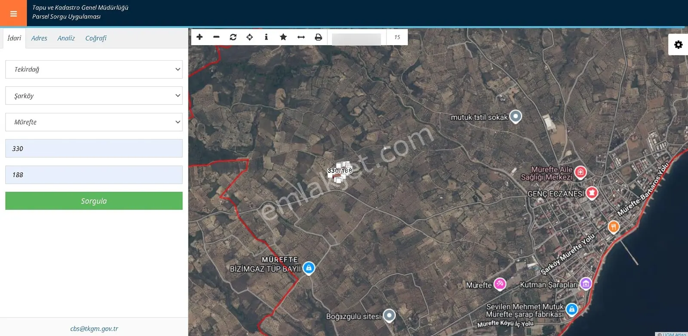Switch to the Adres tab
Screen dimensions: 688x336
[x=39, y=38]
